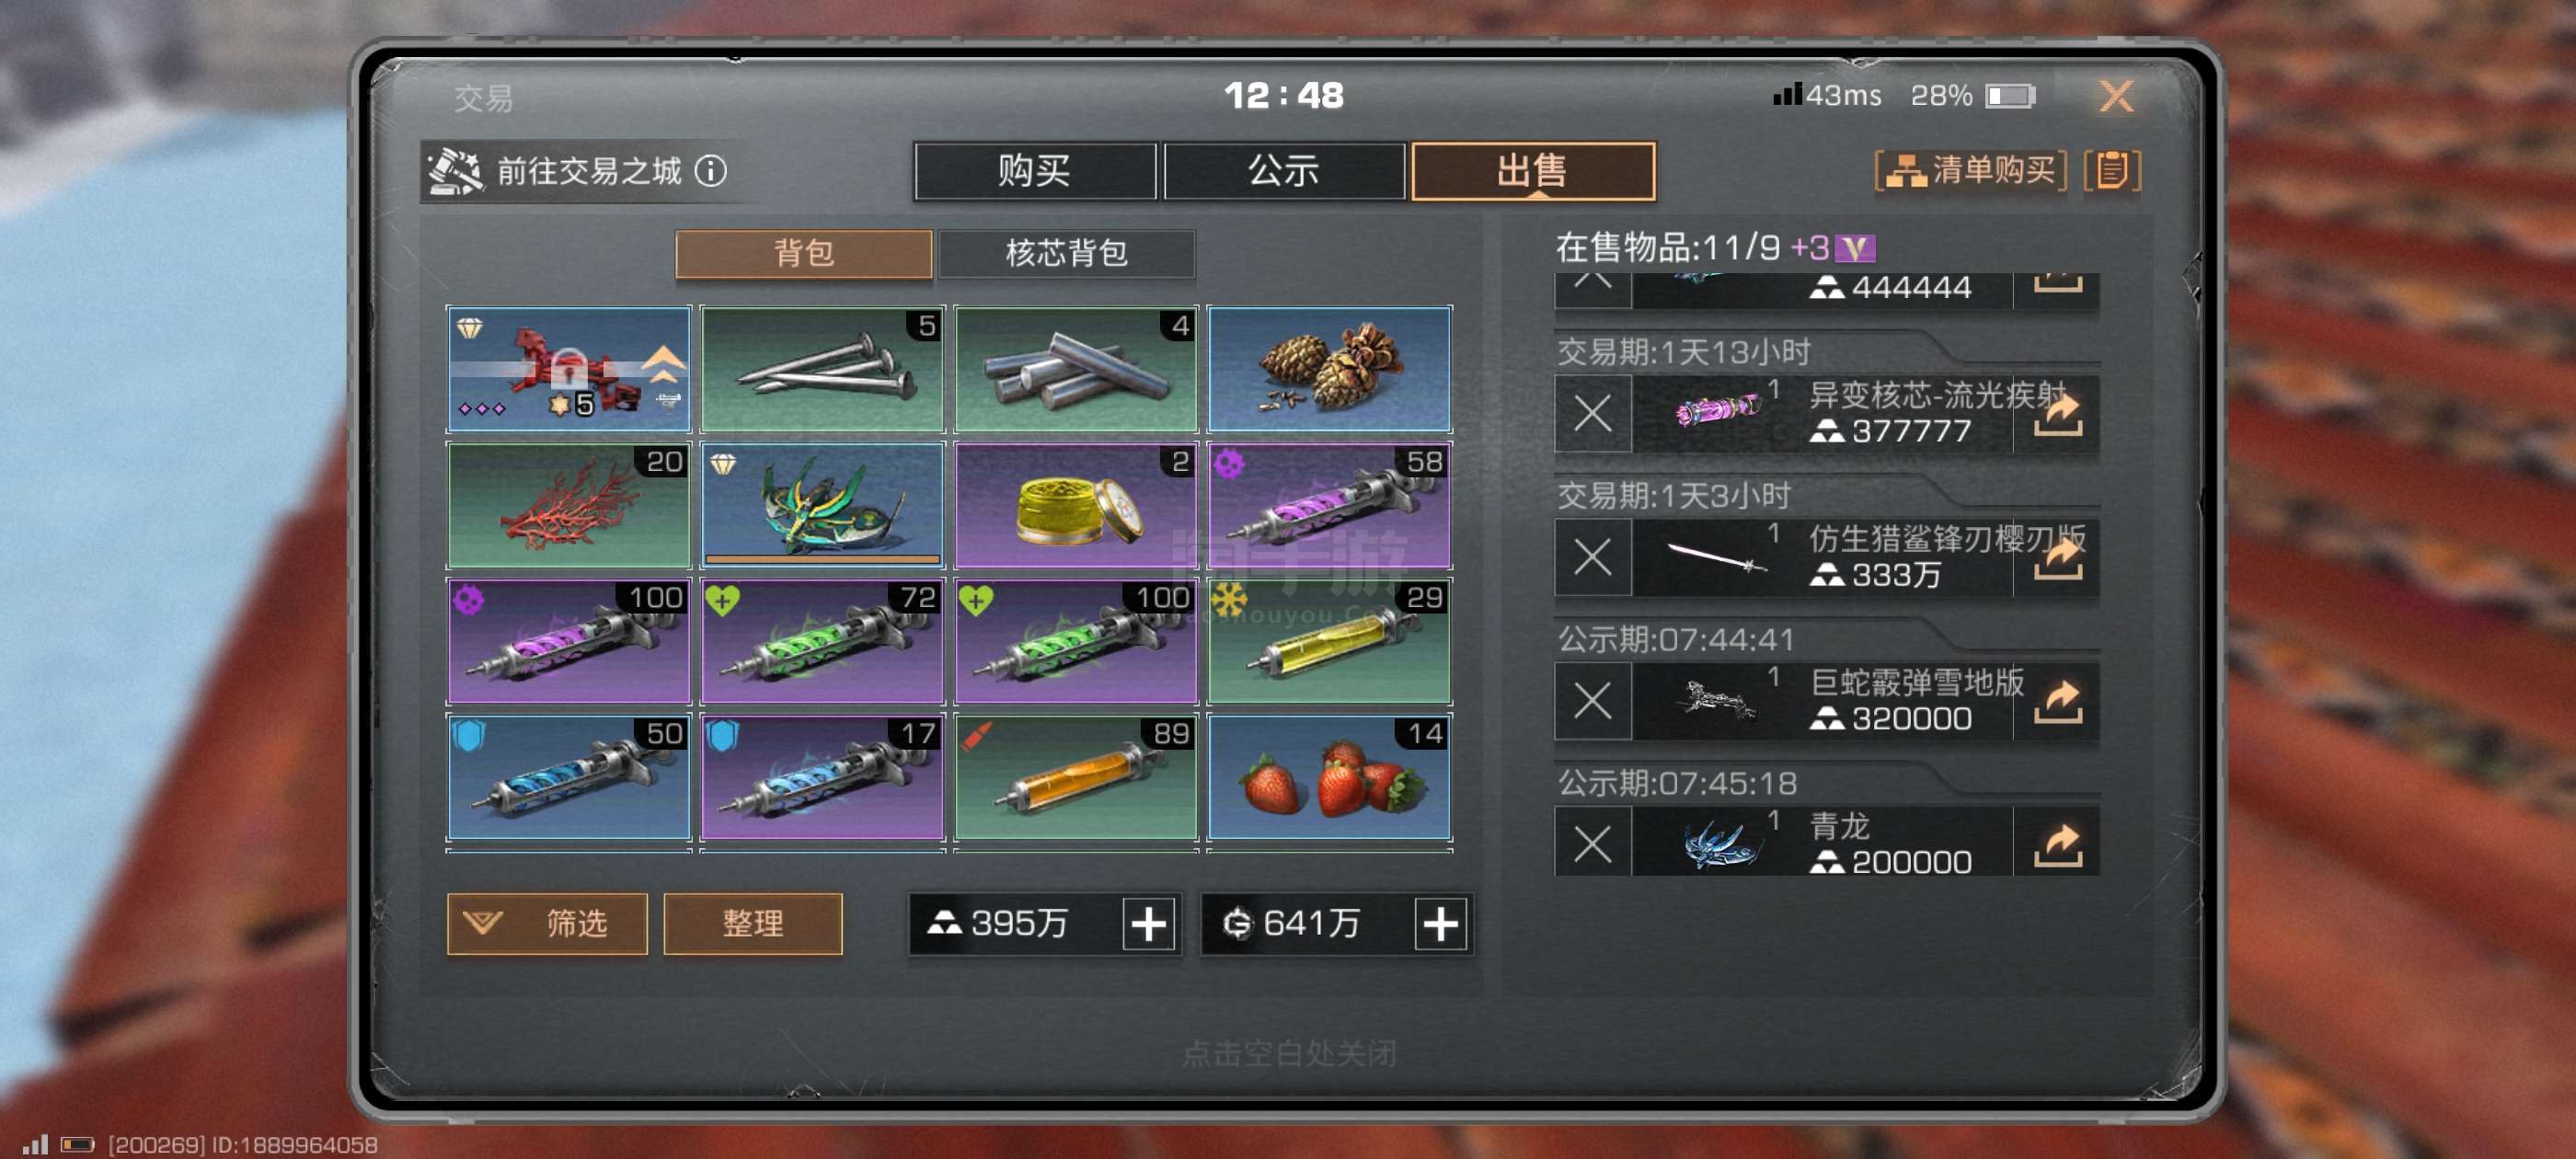
Task: Switch to the 公示 tab
Action: click(x=1284, y=171)
